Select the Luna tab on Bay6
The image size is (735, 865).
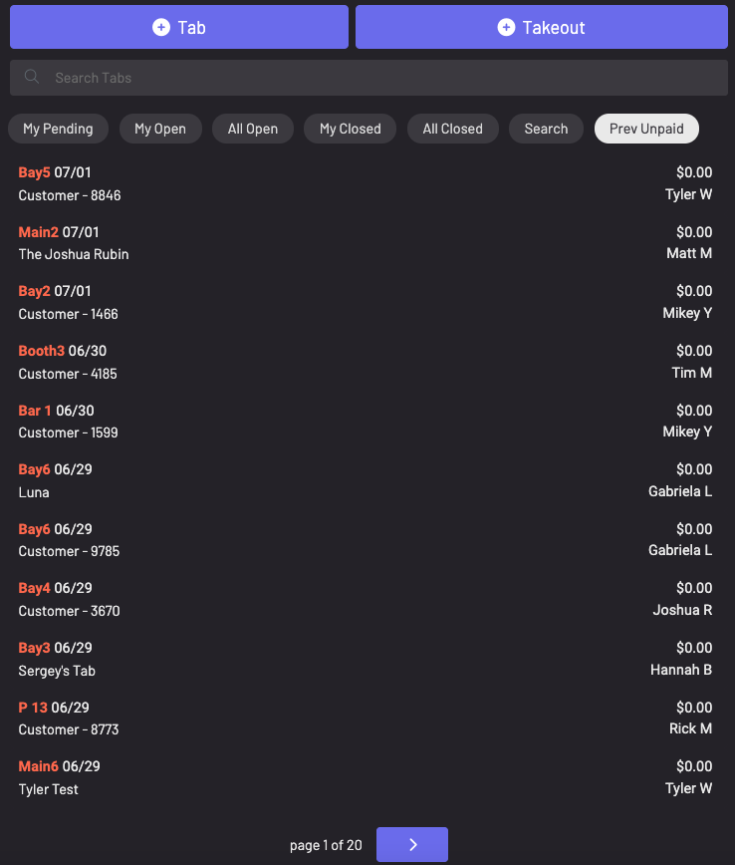[x=366, y=480]
